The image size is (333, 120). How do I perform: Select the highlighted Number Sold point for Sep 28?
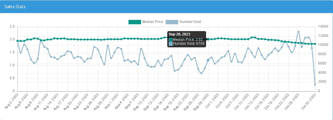click(208, 60)
